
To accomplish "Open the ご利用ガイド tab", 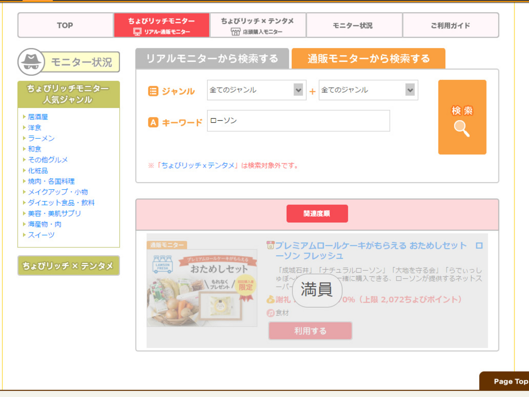I will click(450, 25).
